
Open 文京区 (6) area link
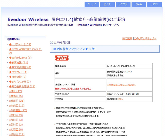pos(16,130)
